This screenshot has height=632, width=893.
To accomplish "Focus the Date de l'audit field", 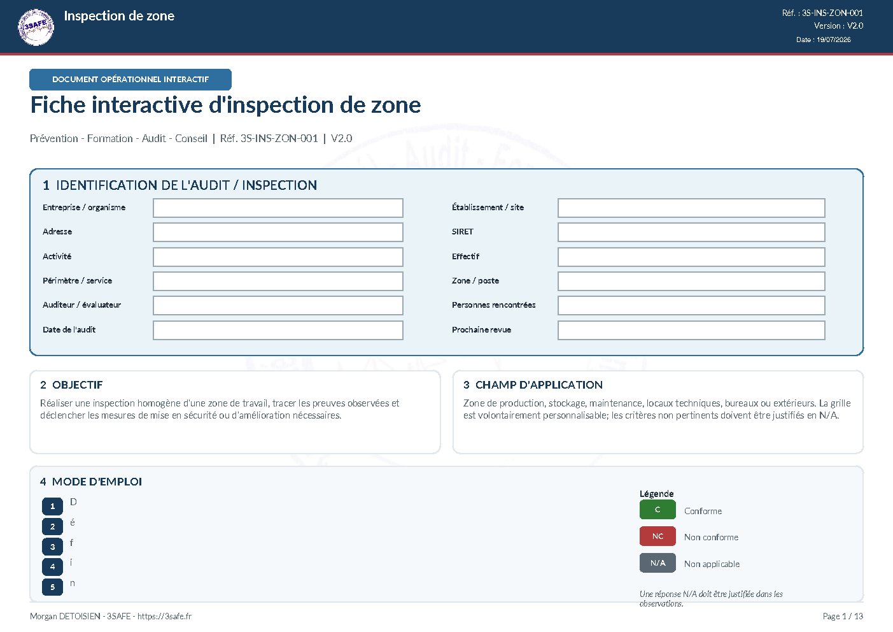I will click(278, 330).
